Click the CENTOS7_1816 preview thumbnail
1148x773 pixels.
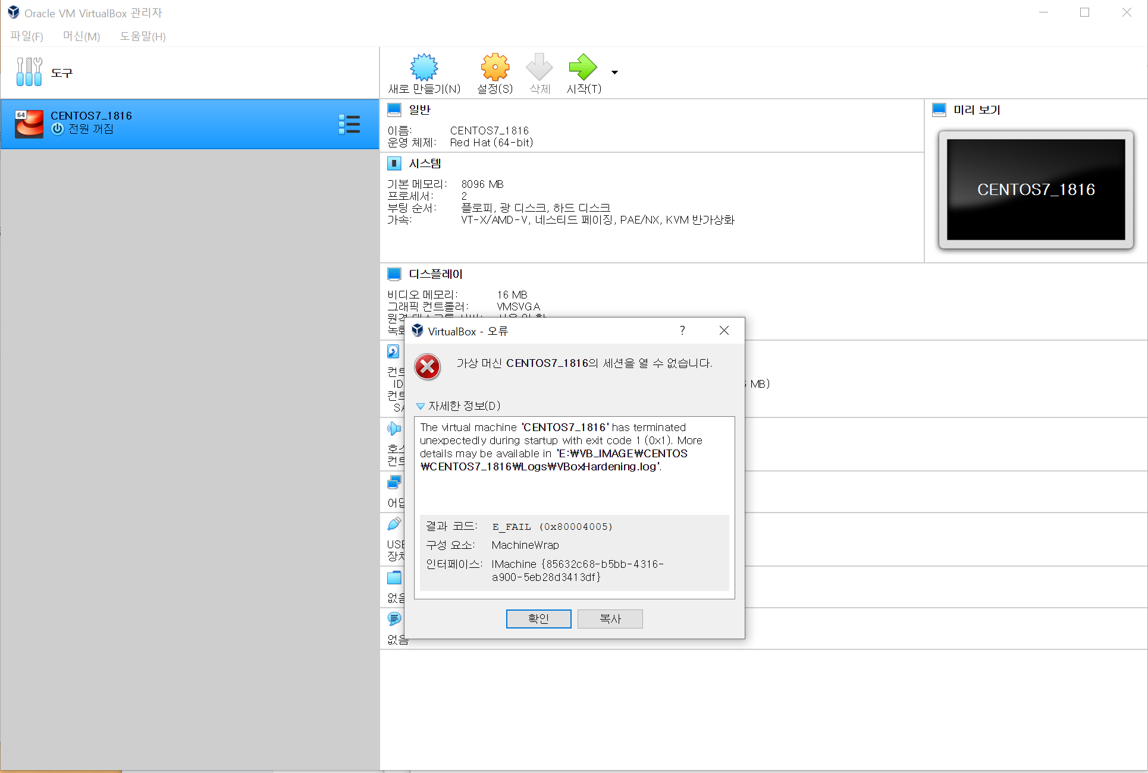click(x=1036, y=190)
